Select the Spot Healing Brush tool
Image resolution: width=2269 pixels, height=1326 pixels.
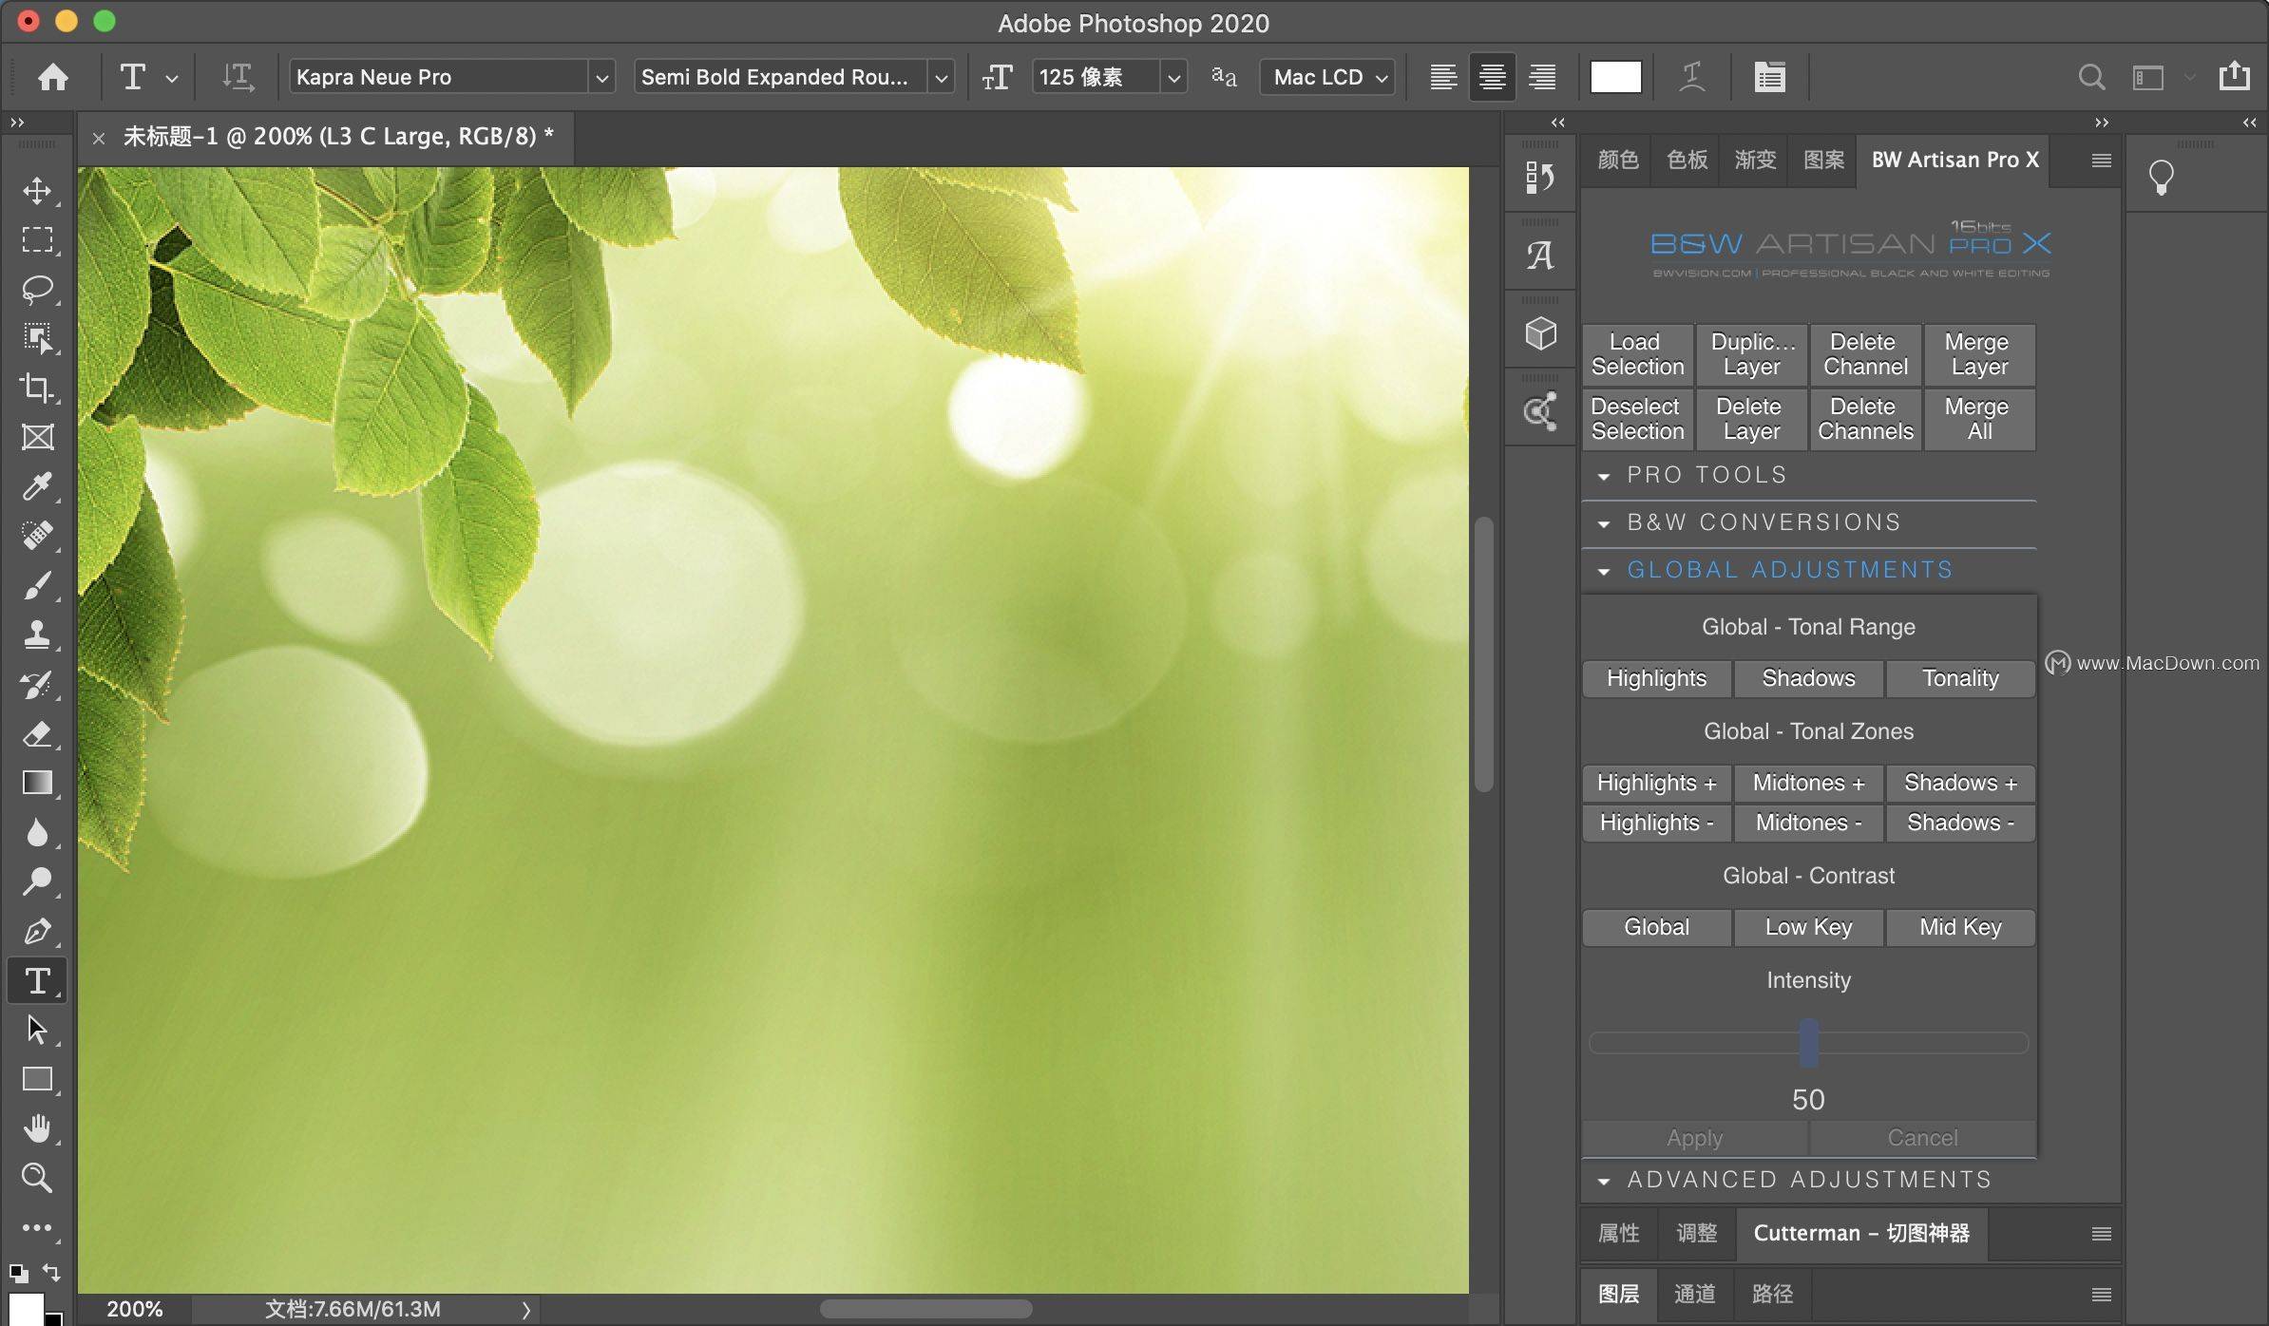[37, 536]
